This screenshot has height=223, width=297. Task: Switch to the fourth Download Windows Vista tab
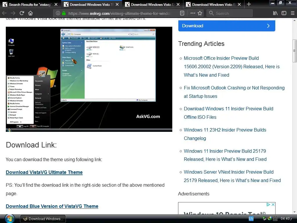pos(212,4)
